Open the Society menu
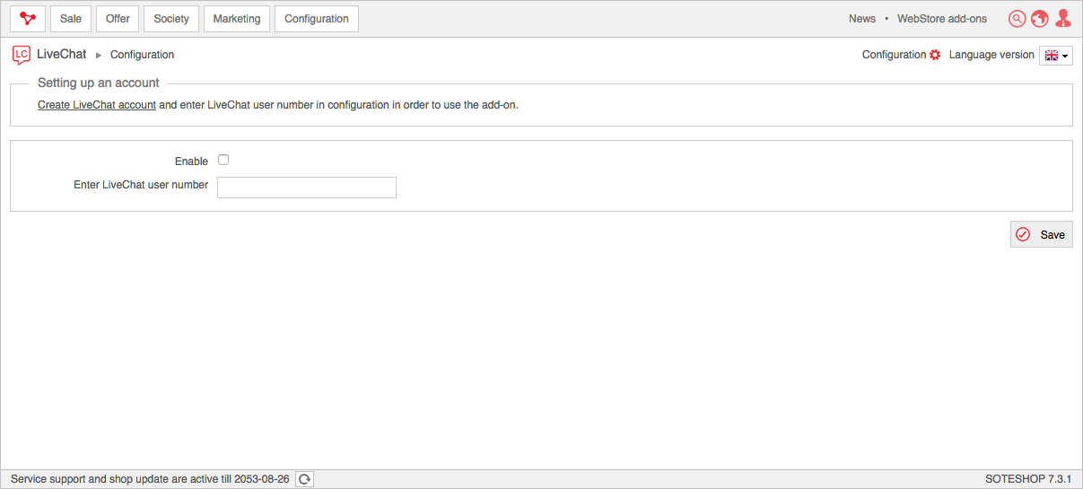Screen dimensions: 1083x489 (171, 19)
